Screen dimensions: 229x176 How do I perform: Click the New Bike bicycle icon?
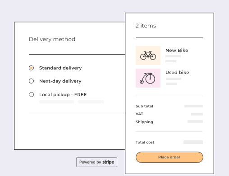tap(148, 56)
